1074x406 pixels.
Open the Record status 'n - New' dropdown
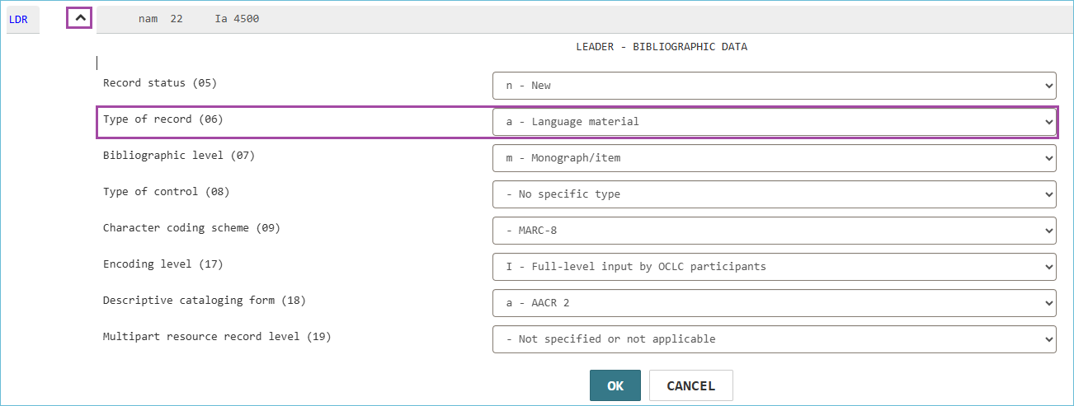pyautogui.click(x=774, y=86)
